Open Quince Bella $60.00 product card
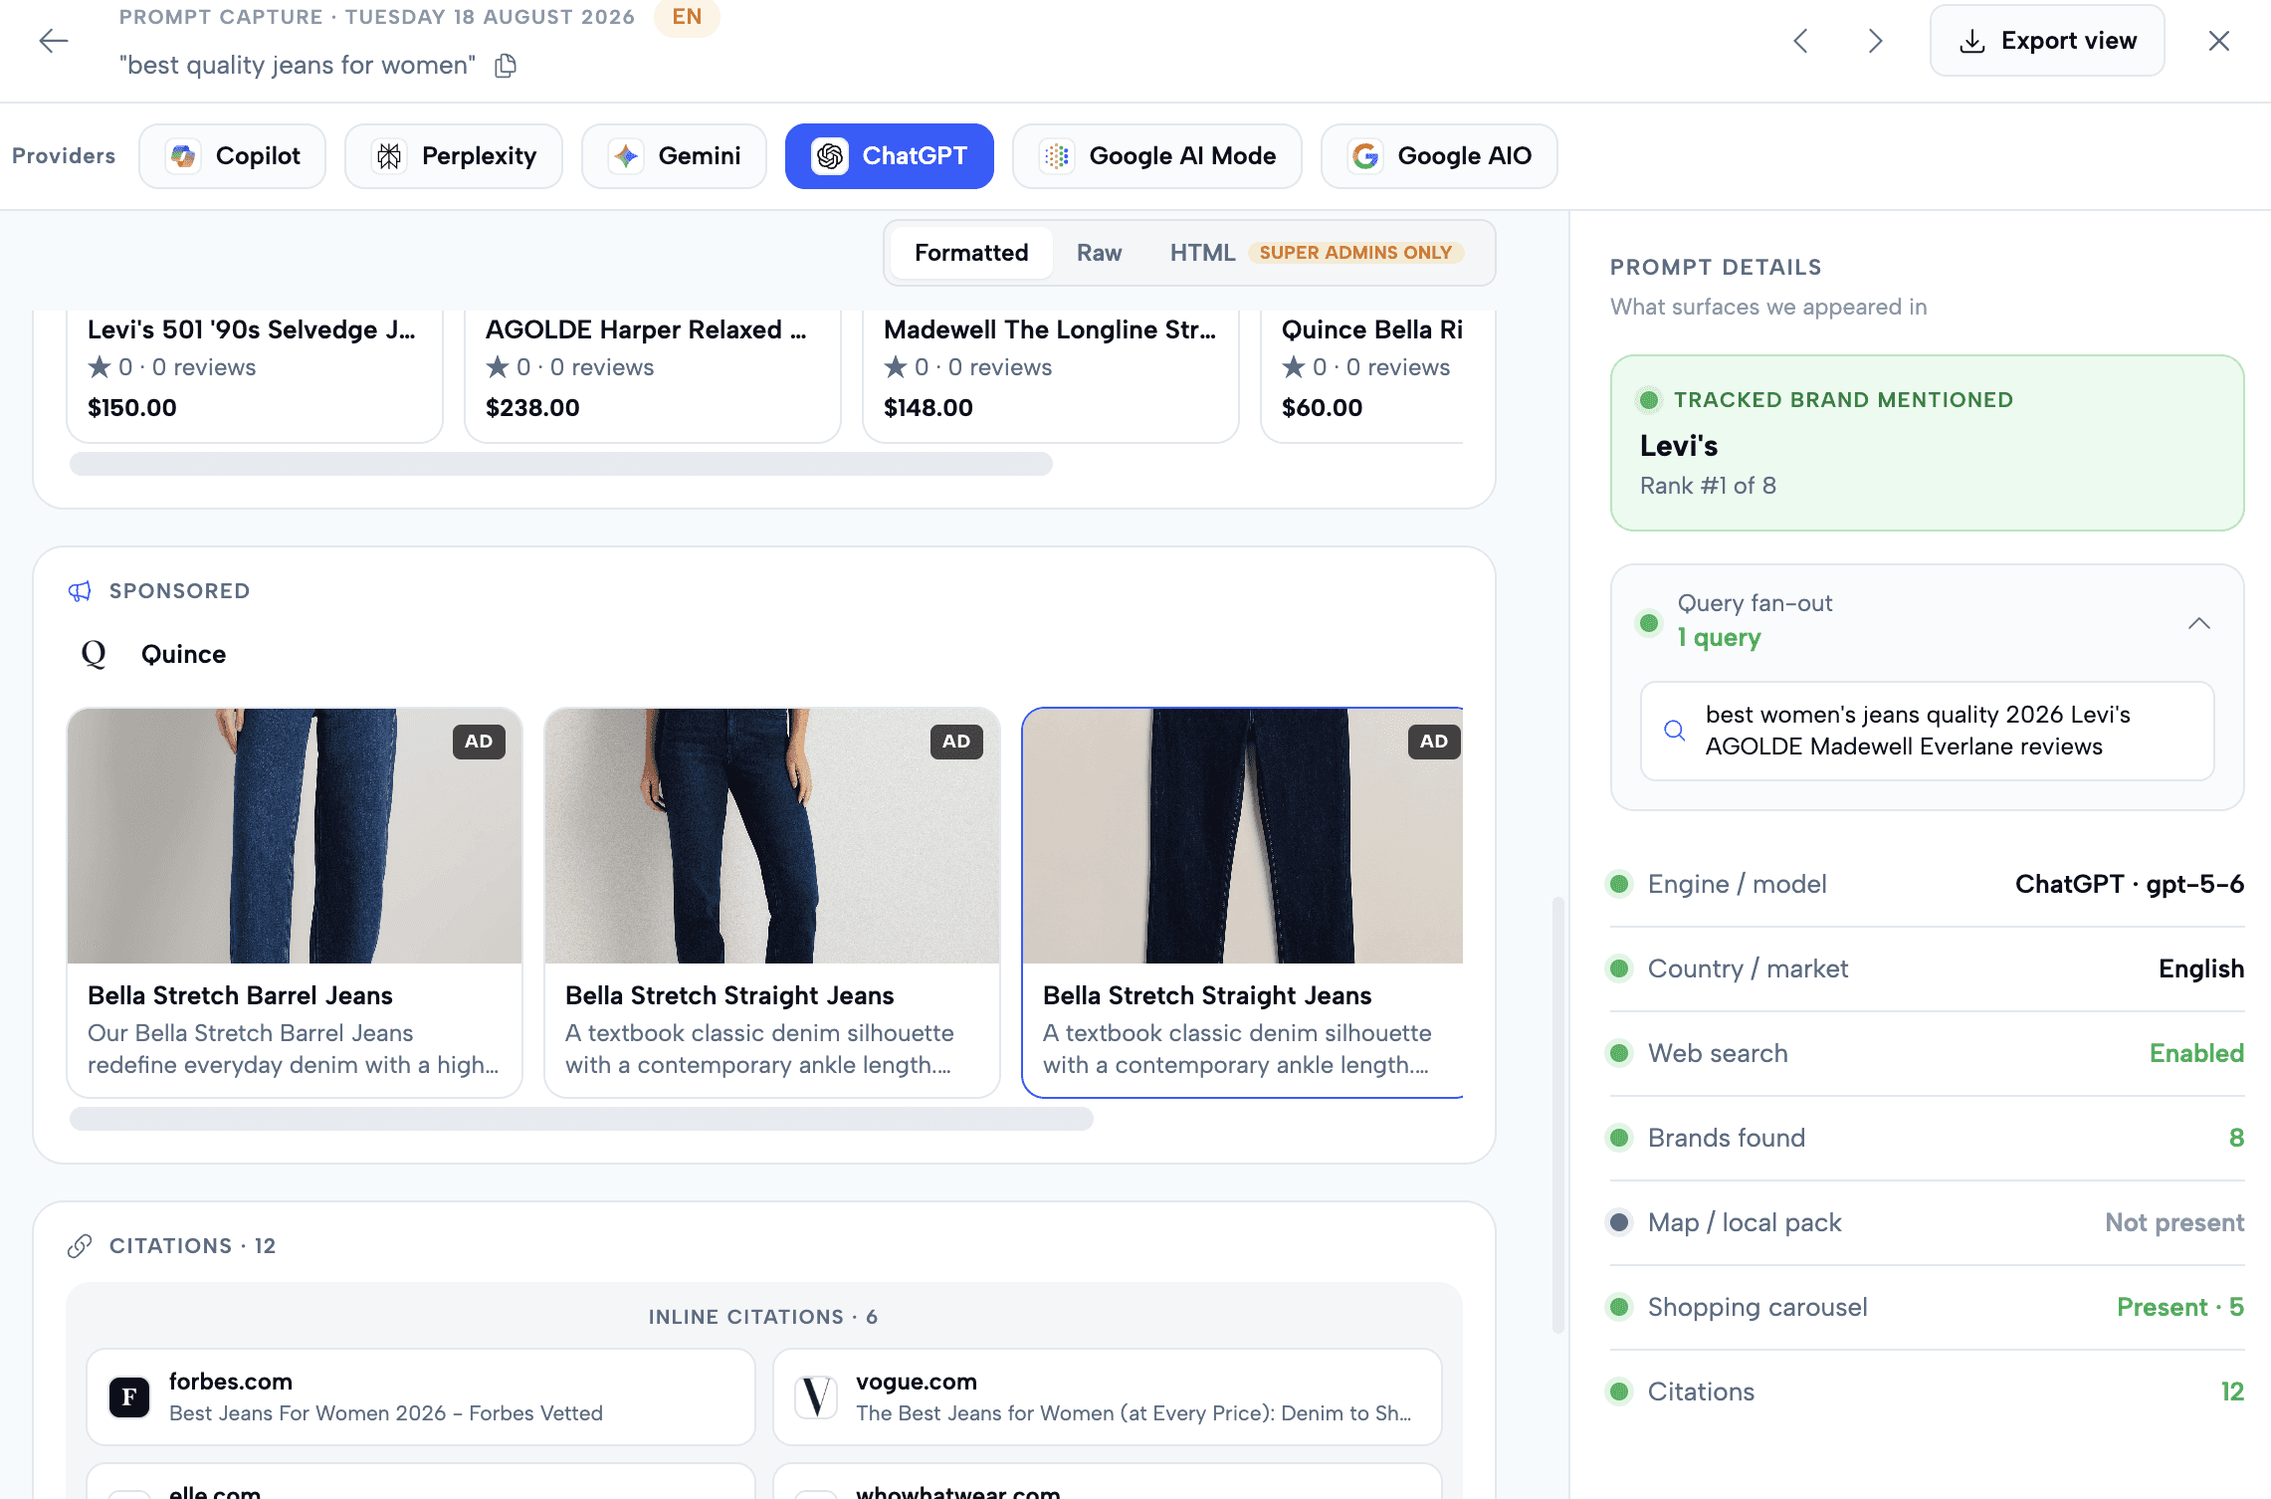This screenshot has height=1499, width=2271. (1362, 376)
